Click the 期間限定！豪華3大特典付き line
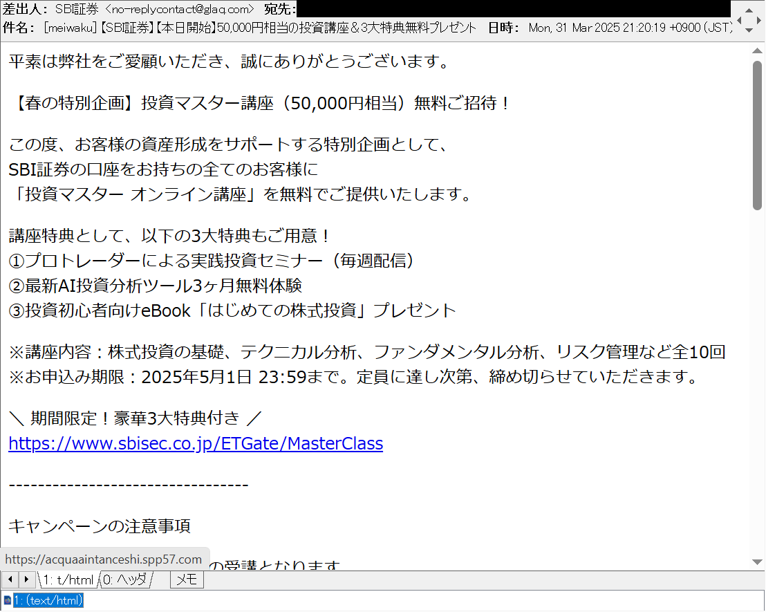Image resolution: width=766 pixels, height=612 pixels. click(x=136, y=418)
